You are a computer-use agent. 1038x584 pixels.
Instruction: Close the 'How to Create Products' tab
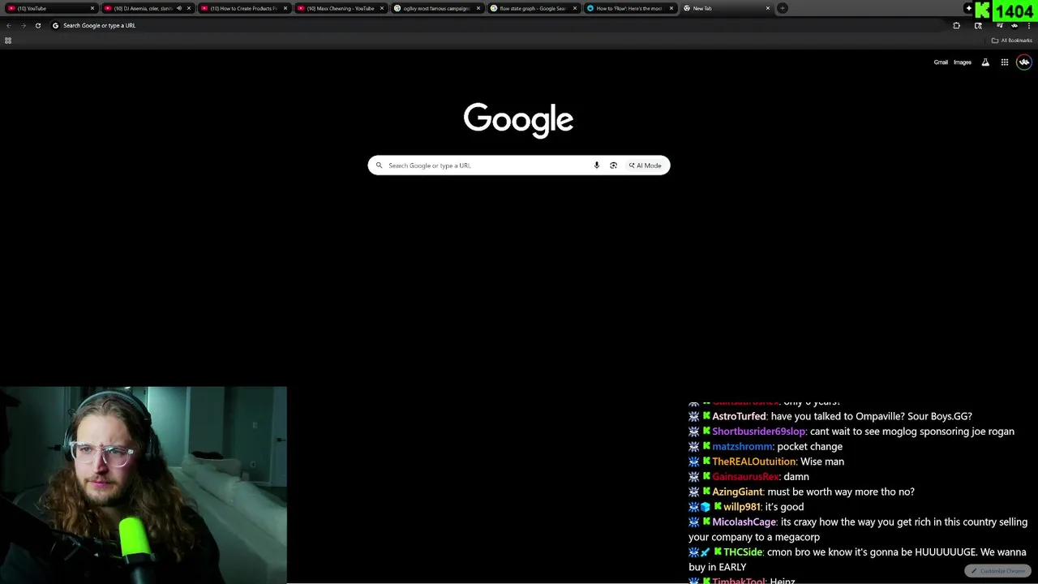point(285,8)
